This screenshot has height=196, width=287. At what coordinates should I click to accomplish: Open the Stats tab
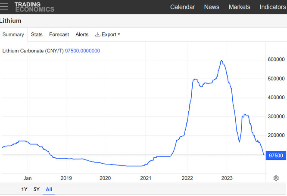click(37, 34)
